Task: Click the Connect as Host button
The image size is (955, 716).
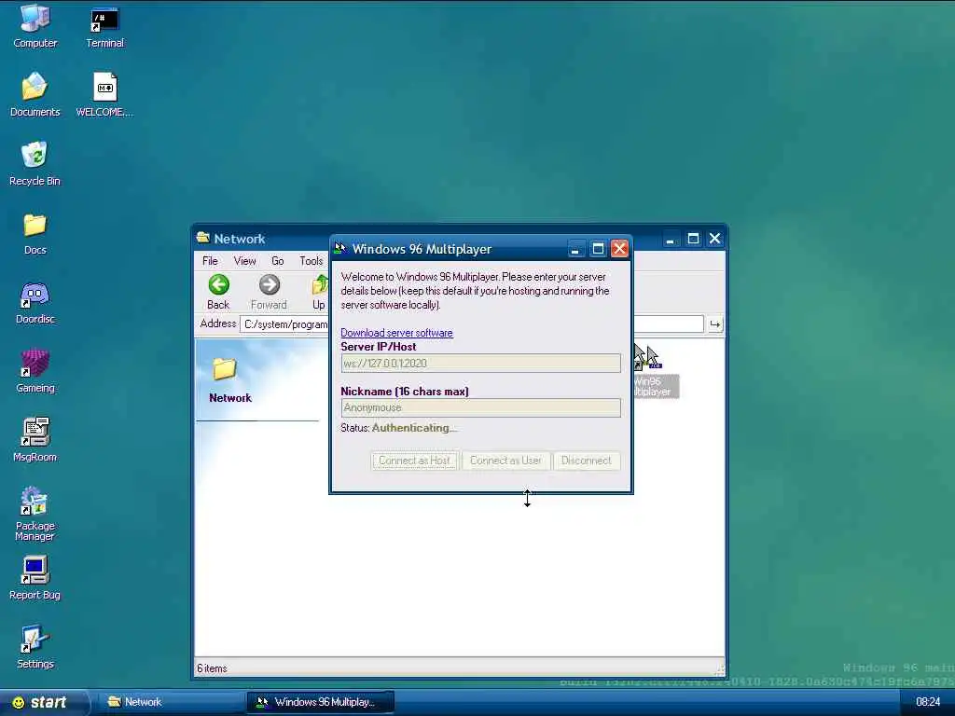Action: [415, 461]
